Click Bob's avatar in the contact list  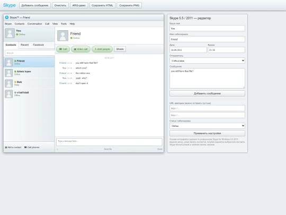coord(8,83)
